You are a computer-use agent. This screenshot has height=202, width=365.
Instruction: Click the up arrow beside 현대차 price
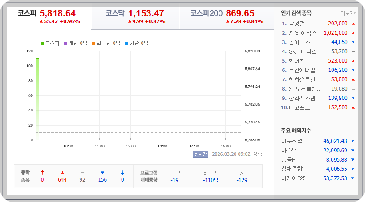tap(353, 61)
